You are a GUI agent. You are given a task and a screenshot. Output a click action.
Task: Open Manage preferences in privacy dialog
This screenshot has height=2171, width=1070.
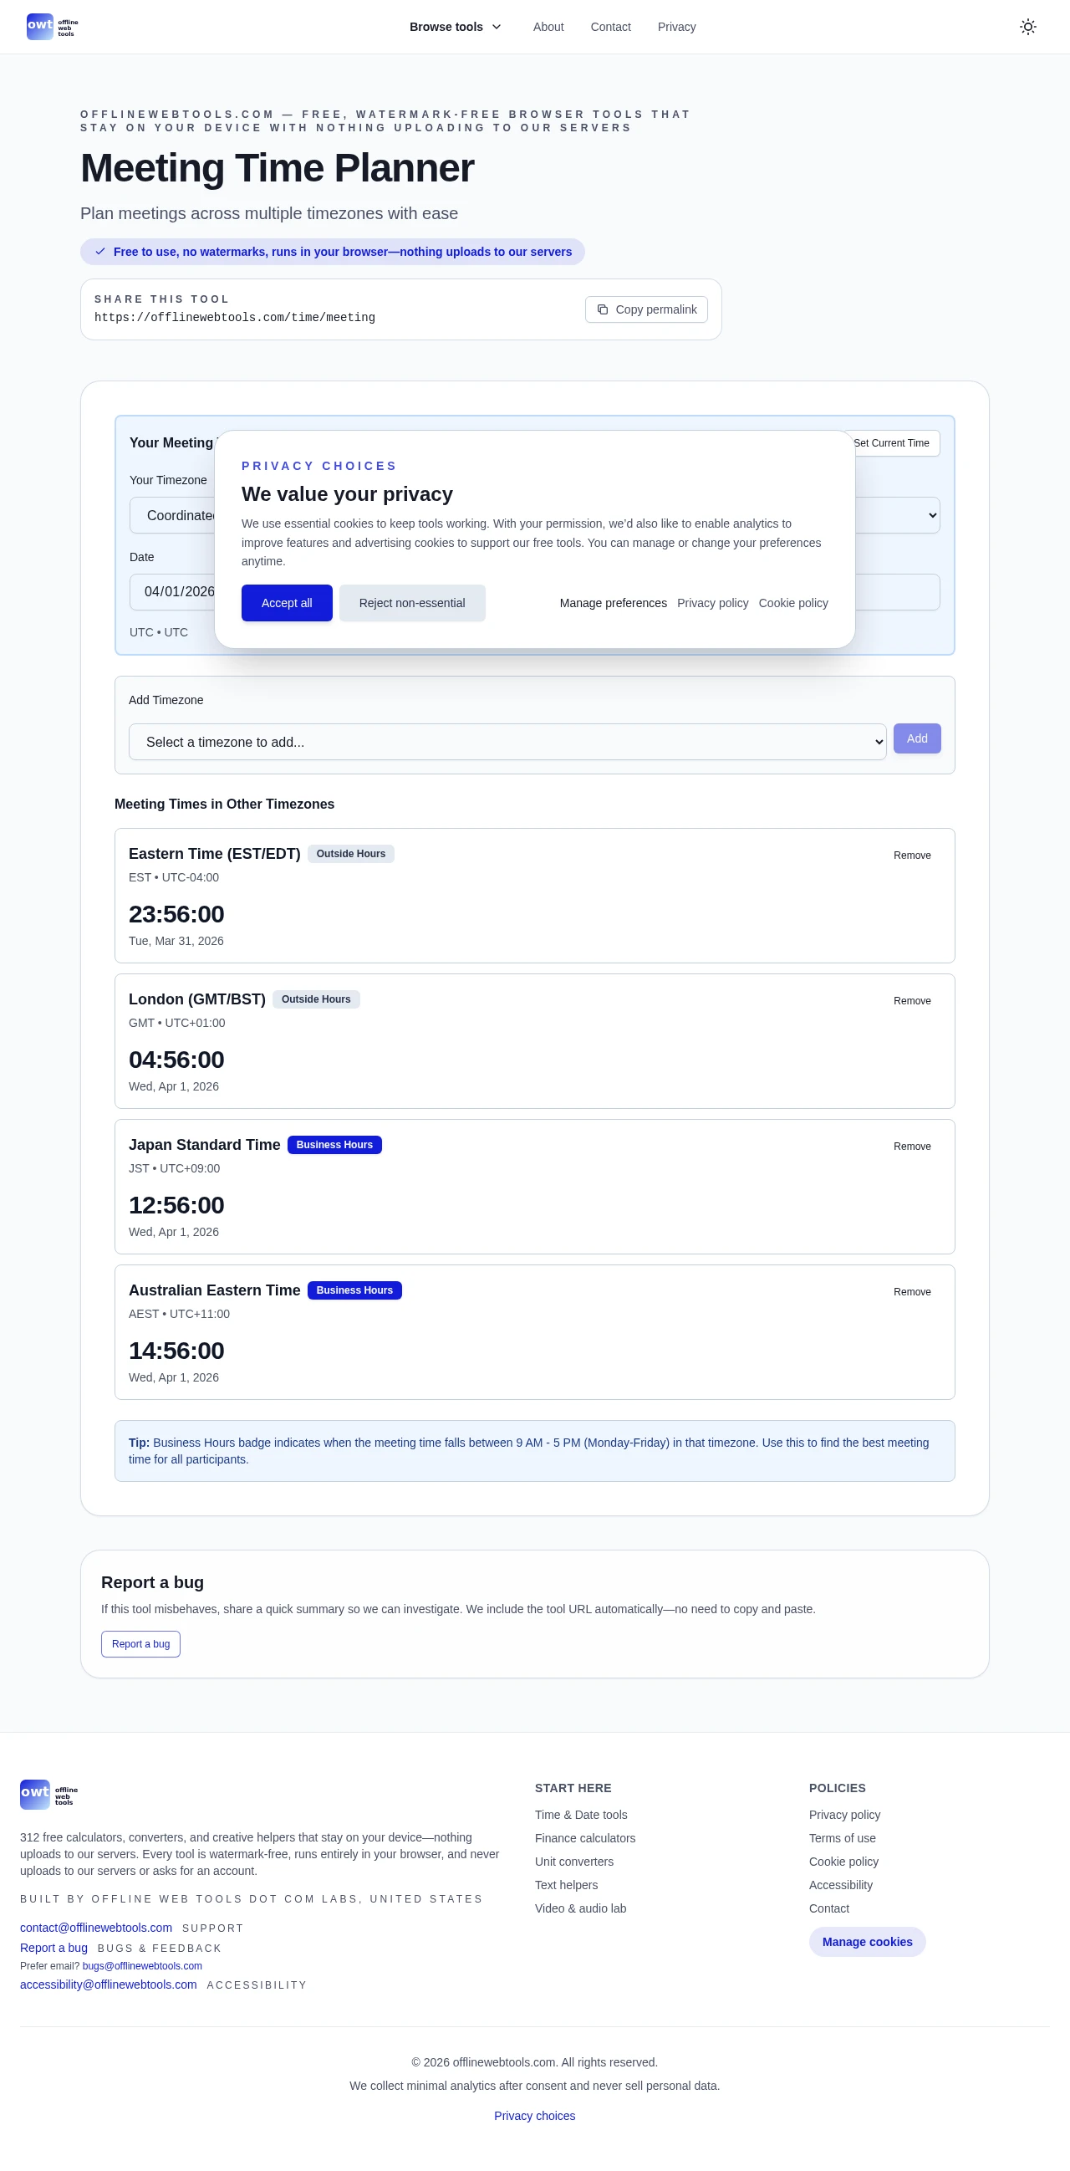click(x=613, y=603)
